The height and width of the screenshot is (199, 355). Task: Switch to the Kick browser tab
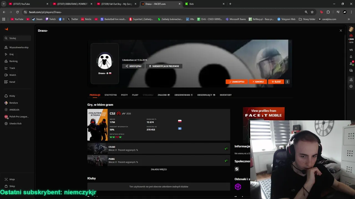pos(205,4)
